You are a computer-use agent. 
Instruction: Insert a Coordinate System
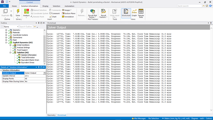pos(39,13)
